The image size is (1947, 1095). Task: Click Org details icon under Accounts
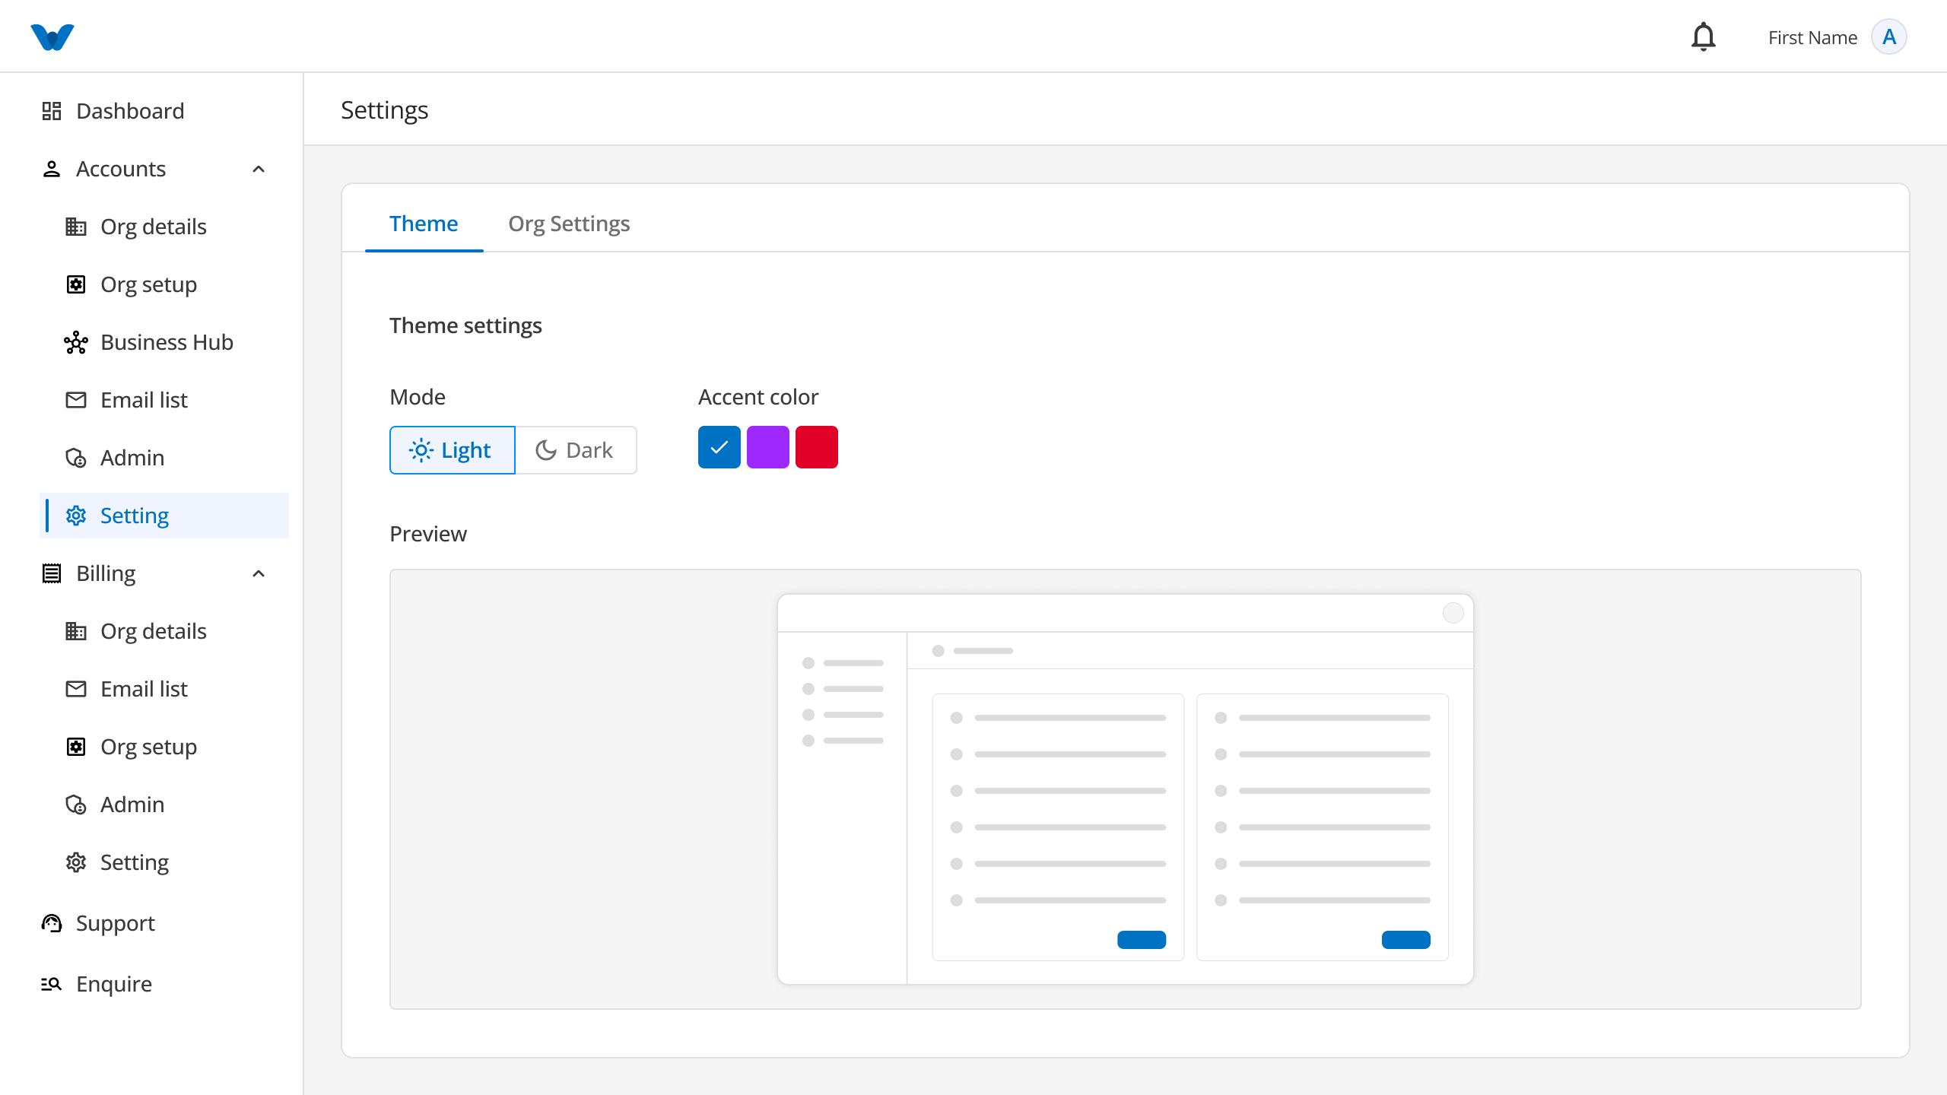tap(76, 227)
